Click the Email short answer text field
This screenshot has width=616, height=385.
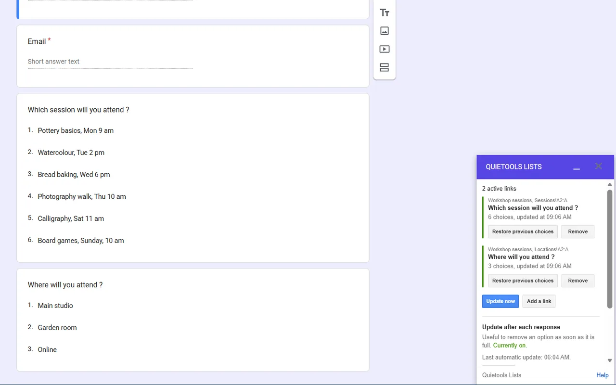click(x=110, y=62)
